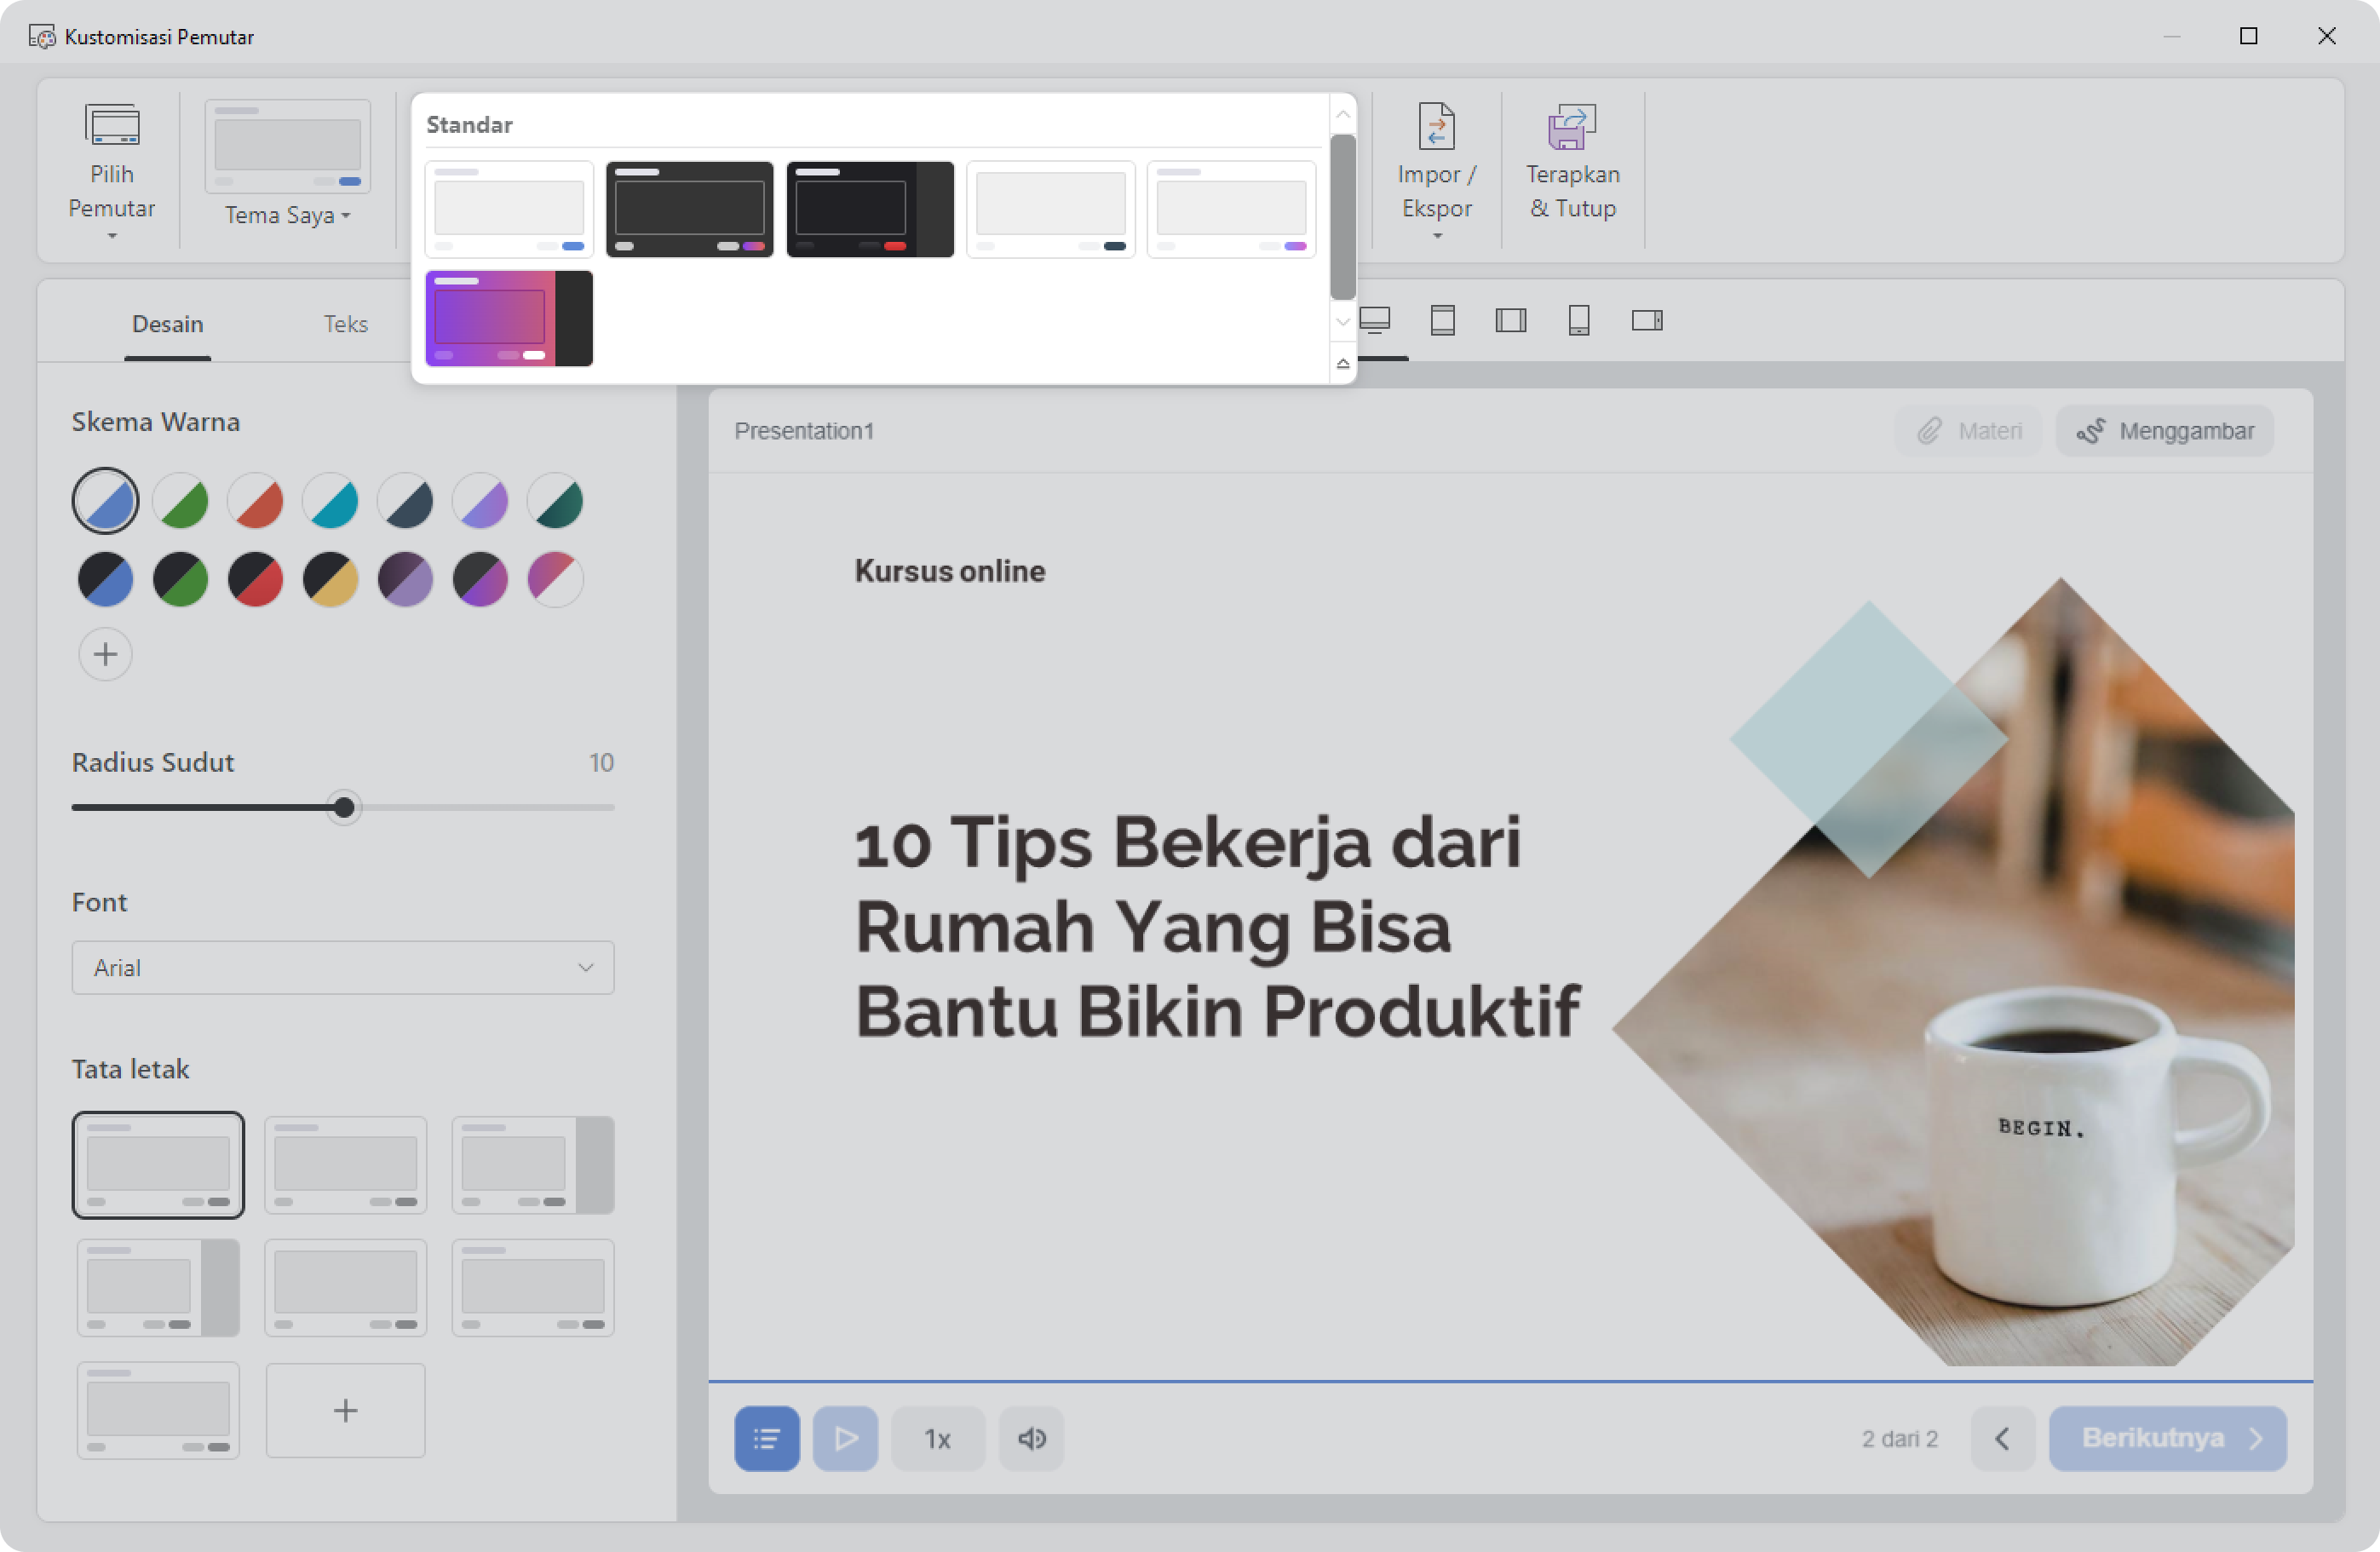Viewport: 2380px width, 1552px height.
Task: Select the middle layout in the second row
Action: point(345,1287)
